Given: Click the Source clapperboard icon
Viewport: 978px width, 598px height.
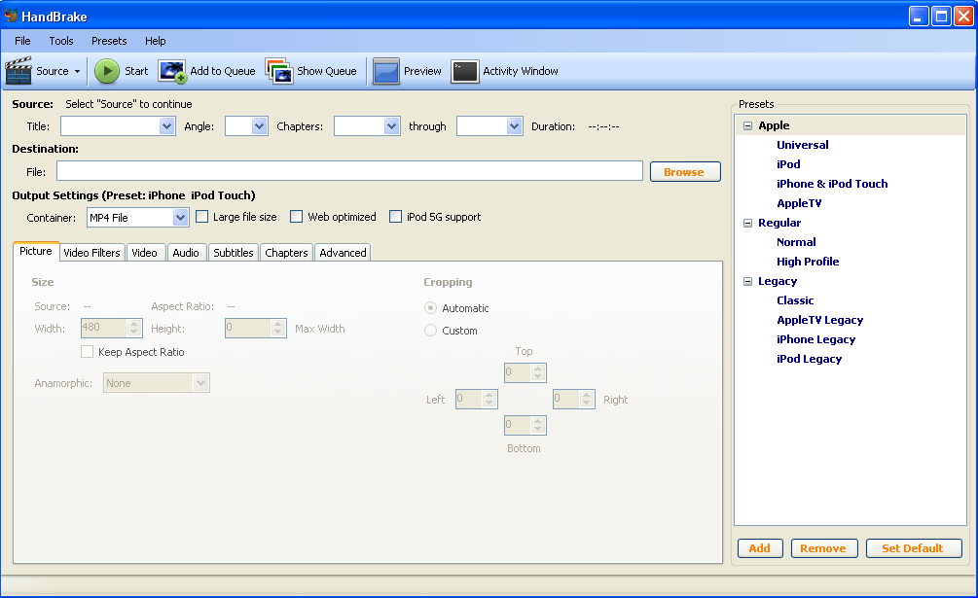Looking at the screenshot, I should tap(18, 70).
